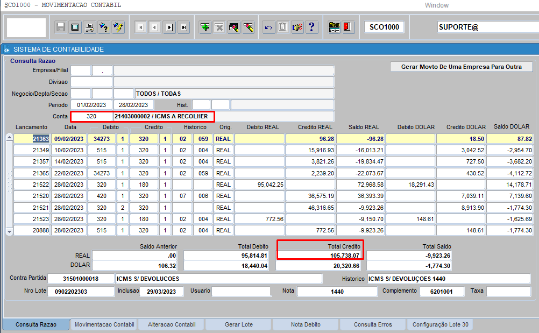Viewport: 539px width, 333px height.
Task: Click the Save diskette icon in the toolbar
Action: (60, 27)
